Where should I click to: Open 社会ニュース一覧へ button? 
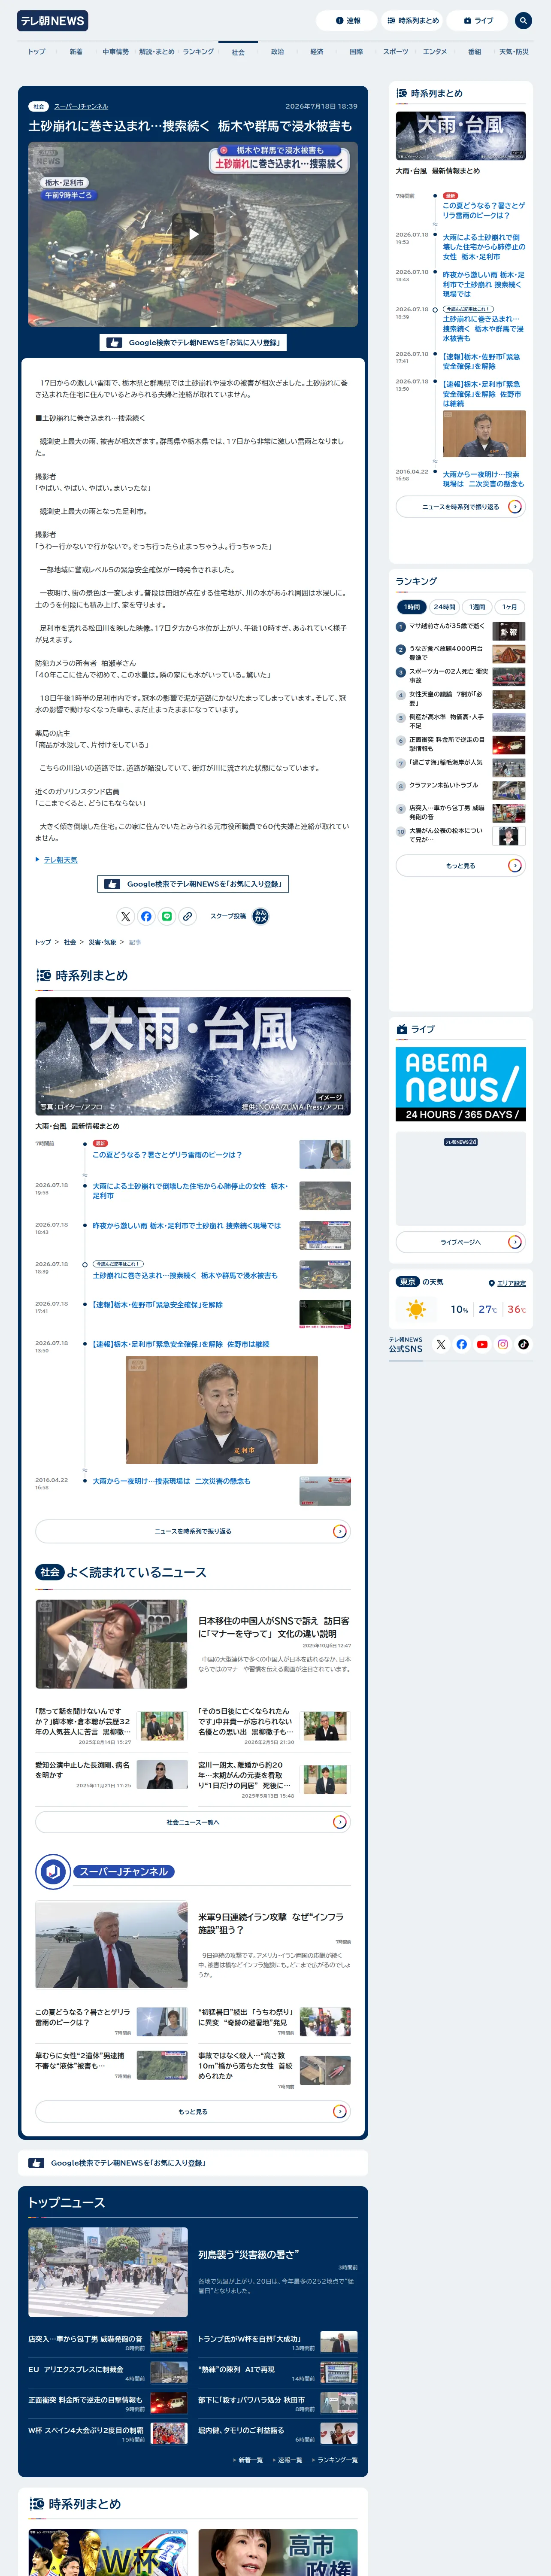pos(193,1822)
